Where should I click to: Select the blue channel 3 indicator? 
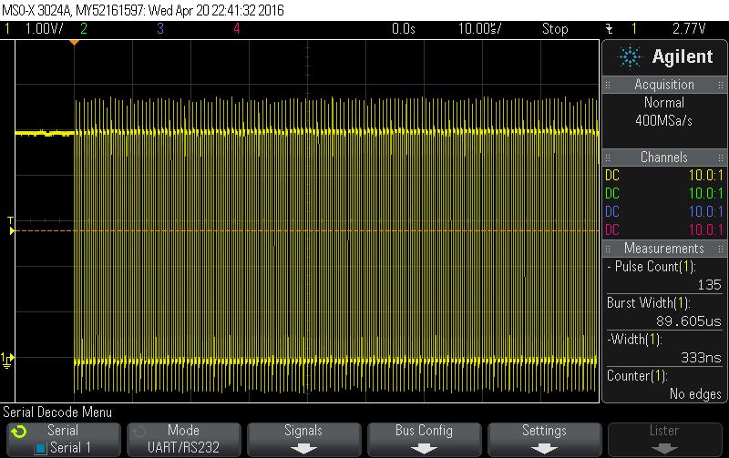point(159,28)
